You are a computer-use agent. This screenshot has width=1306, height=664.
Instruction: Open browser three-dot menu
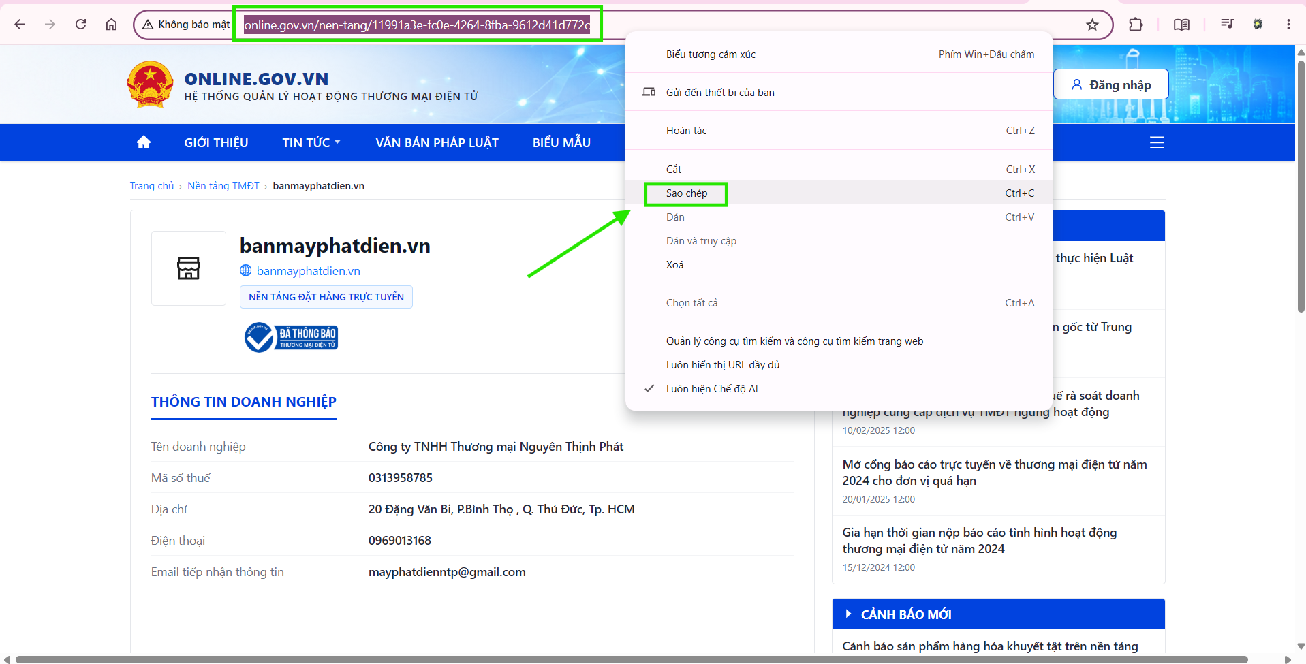pos(1288,25)
